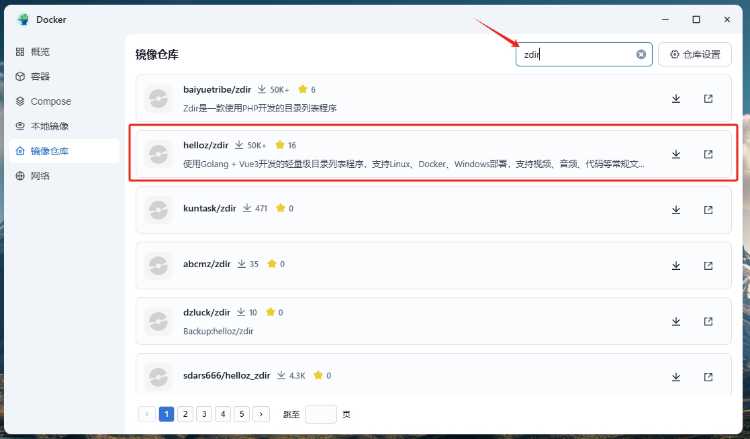Open the 概览 overview section
Image resolution: width=750 pixels, height=439 pixels.
pos(64,52)
